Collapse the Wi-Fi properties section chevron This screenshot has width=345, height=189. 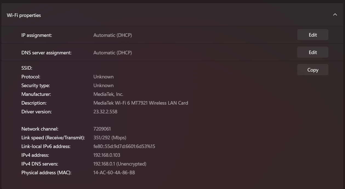click(335, 15)
